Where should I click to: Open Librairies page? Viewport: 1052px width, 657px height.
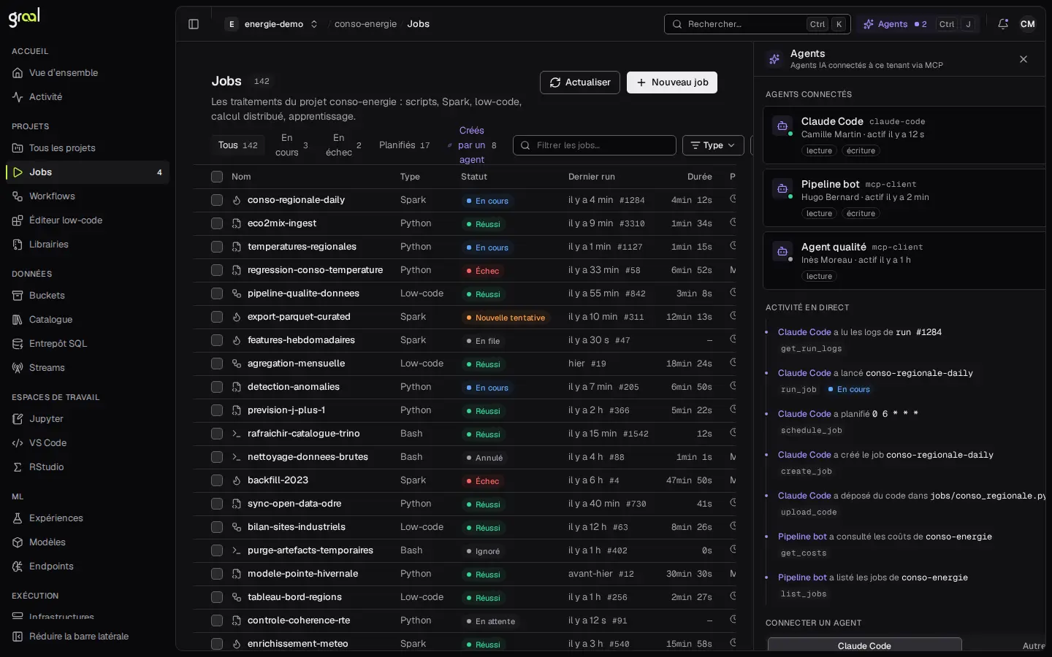tap(88, 245)
